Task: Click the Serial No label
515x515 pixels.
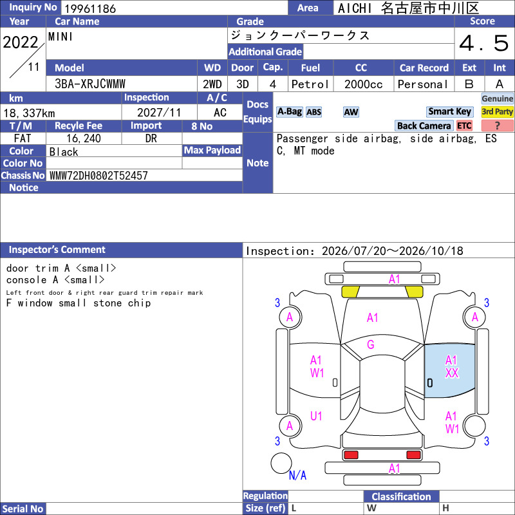Action: tap(23, 509)
